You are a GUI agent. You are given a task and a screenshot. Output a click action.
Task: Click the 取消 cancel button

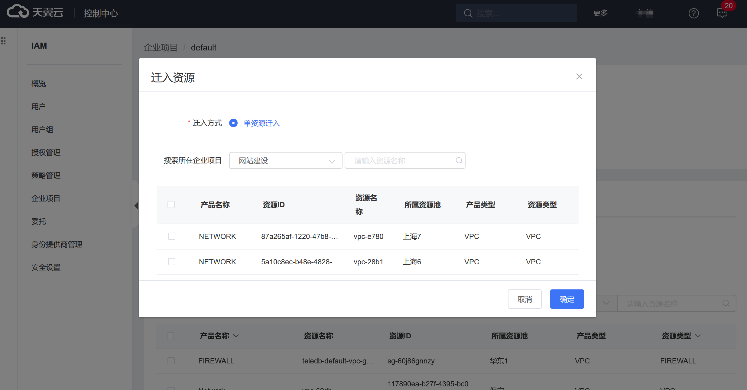tap(525, 299)
